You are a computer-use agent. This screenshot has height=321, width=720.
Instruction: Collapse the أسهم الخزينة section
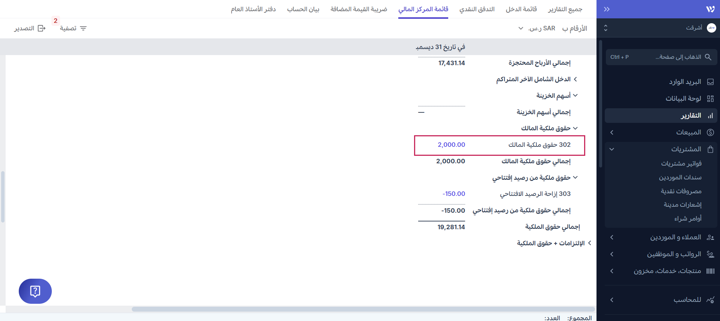pyautogui.click(x=575, y=96)
